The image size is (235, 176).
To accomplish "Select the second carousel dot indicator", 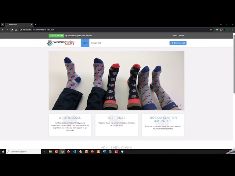I will point(177,105).
